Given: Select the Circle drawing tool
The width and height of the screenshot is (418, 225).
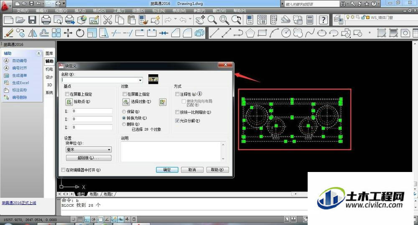Looking at the screenshot, I should click(x=286, y=33).
